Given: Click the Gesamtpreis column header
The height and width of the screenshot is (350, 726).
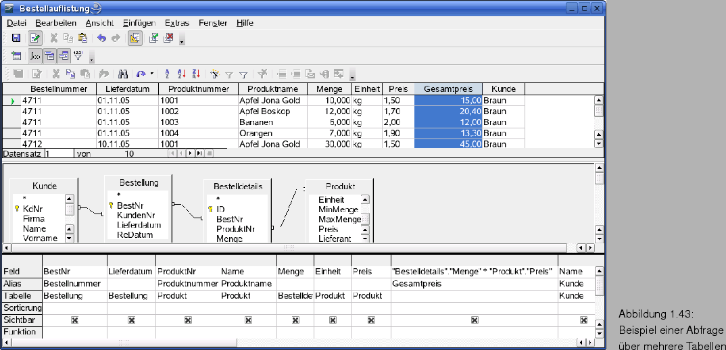Looking at the screenshot, I should (448, 89).
